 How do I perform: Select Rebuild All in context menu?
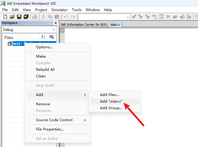pyautogui.click(x=58, y=70)
